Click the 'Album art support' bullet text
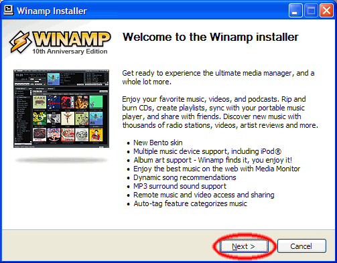The width and height of the screenshot is (337, 263). click(x=212, y=160)
